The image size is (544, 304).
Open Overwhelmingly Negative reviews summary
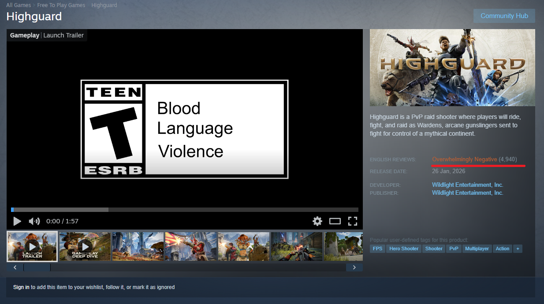pos(464,159)
